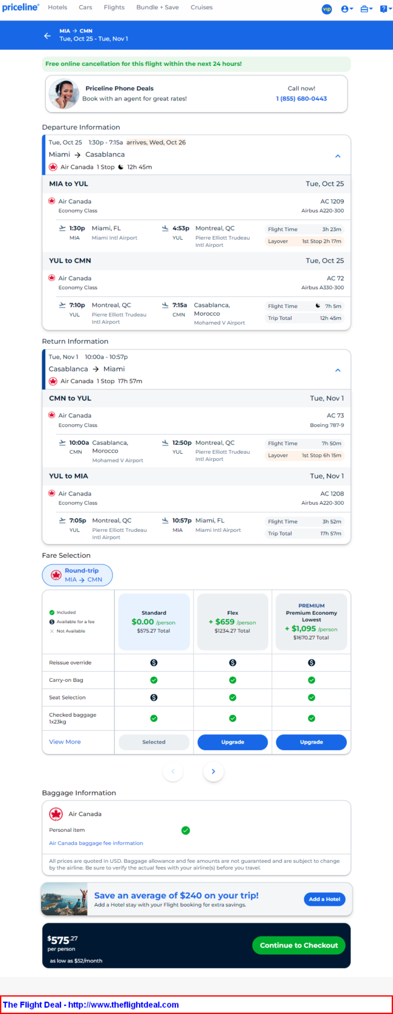Select the Standard fare card
The width and height of the screenshot is (393, 1014).
click(154, 622)
